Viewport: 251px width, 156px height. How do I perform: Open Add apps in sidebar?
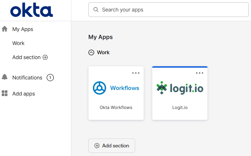(23, 94)
